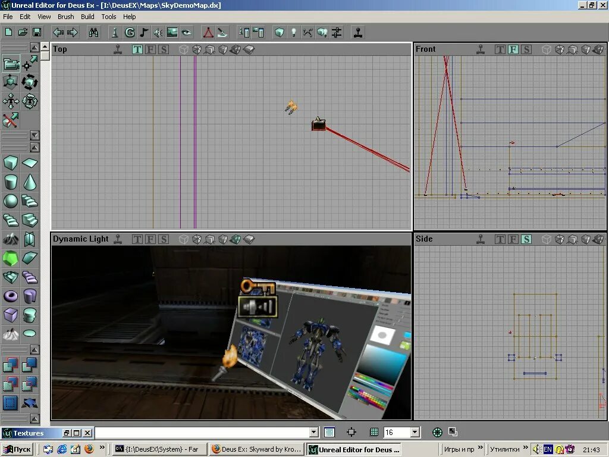609x457 pixels.
Task: Open the Tools menu
Action: 108,17
